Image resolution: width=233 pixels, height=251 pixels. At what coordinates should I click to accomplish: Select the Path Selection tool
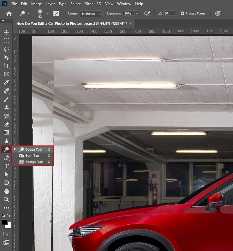[x=6, y=174]
